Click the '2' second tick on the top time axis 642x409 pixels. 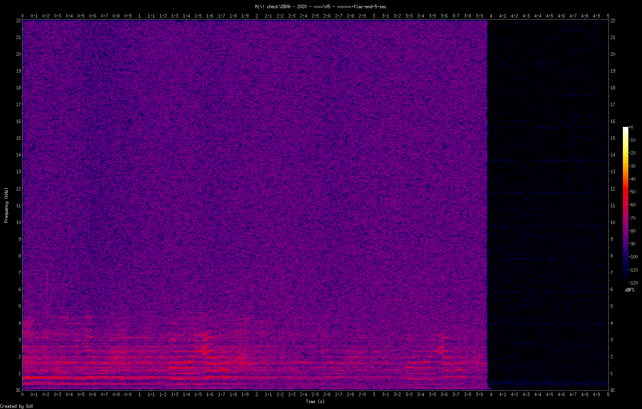point(257,16)
